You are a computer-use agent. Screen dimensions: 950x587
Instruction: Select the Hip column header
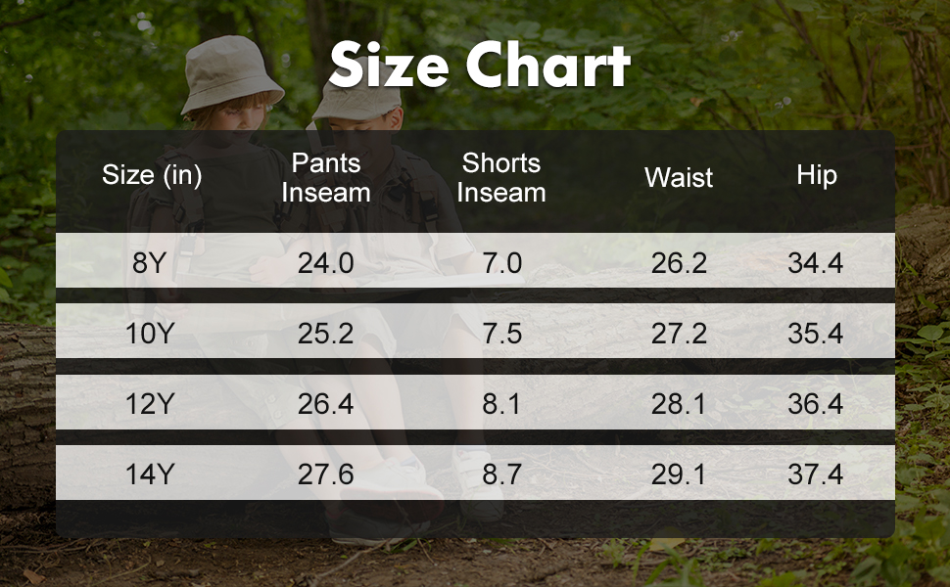click(x=817, y=175)
